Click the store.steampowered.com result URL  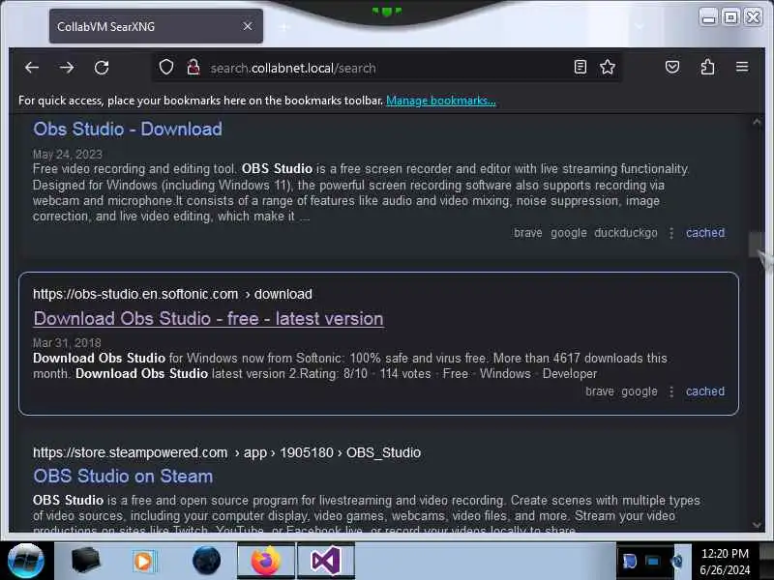click(x=226, y=452)
